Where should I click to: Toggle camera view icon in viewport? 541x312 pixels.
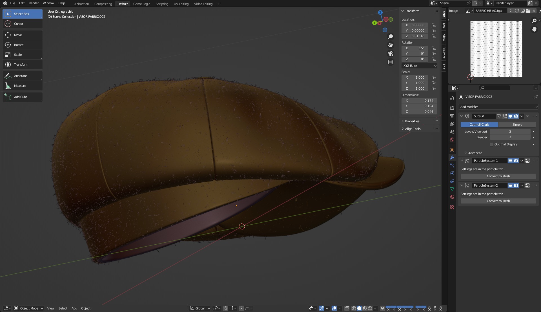pos(391,54)
